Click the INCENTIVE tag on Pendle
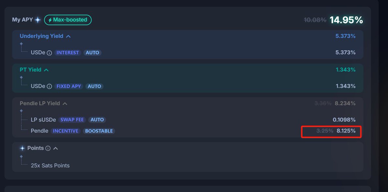 [66, 131]
